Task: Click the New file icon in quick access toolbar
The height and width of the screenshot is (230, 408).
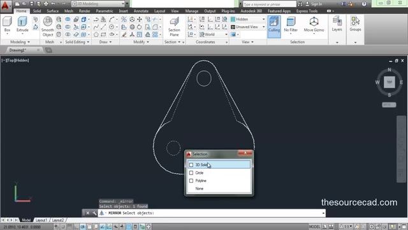Action: 17,4
